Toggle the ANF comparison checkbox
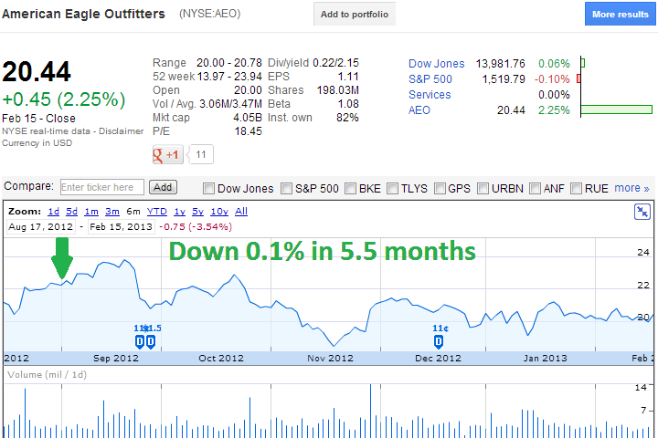This screenshot has width=658, height=438. pos(535,189)
